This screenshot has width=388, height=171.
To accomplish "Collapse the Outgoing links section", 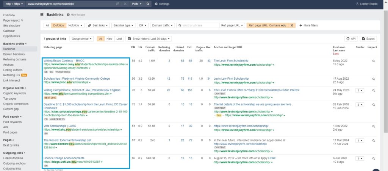I will pos(14,153).
